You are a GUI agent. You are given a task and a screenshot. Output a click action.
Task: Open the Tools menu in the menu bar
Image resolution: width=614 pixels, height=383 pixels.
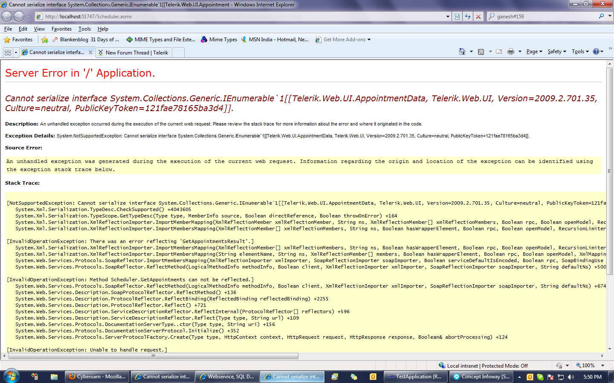point(84,29)
